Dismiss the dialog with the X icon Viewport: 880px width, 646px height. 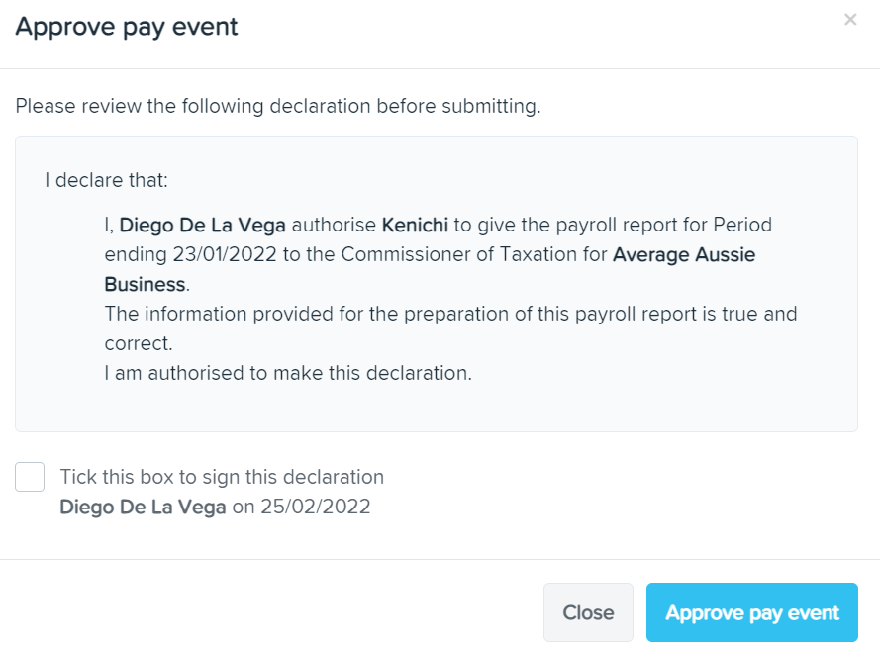pyautogui.click(x=850, y=20)
